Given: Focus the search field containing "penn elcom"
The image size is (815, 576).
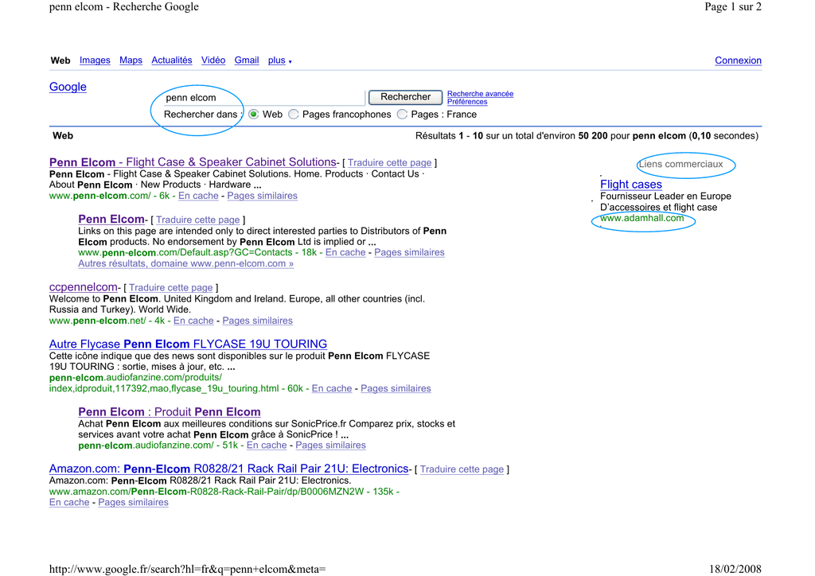Looking at the screenshot, I should 264,98.
